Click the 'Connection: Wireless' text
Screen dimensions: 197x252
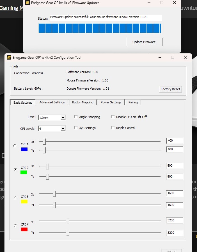pyautogui.click(x=29, y=73)
